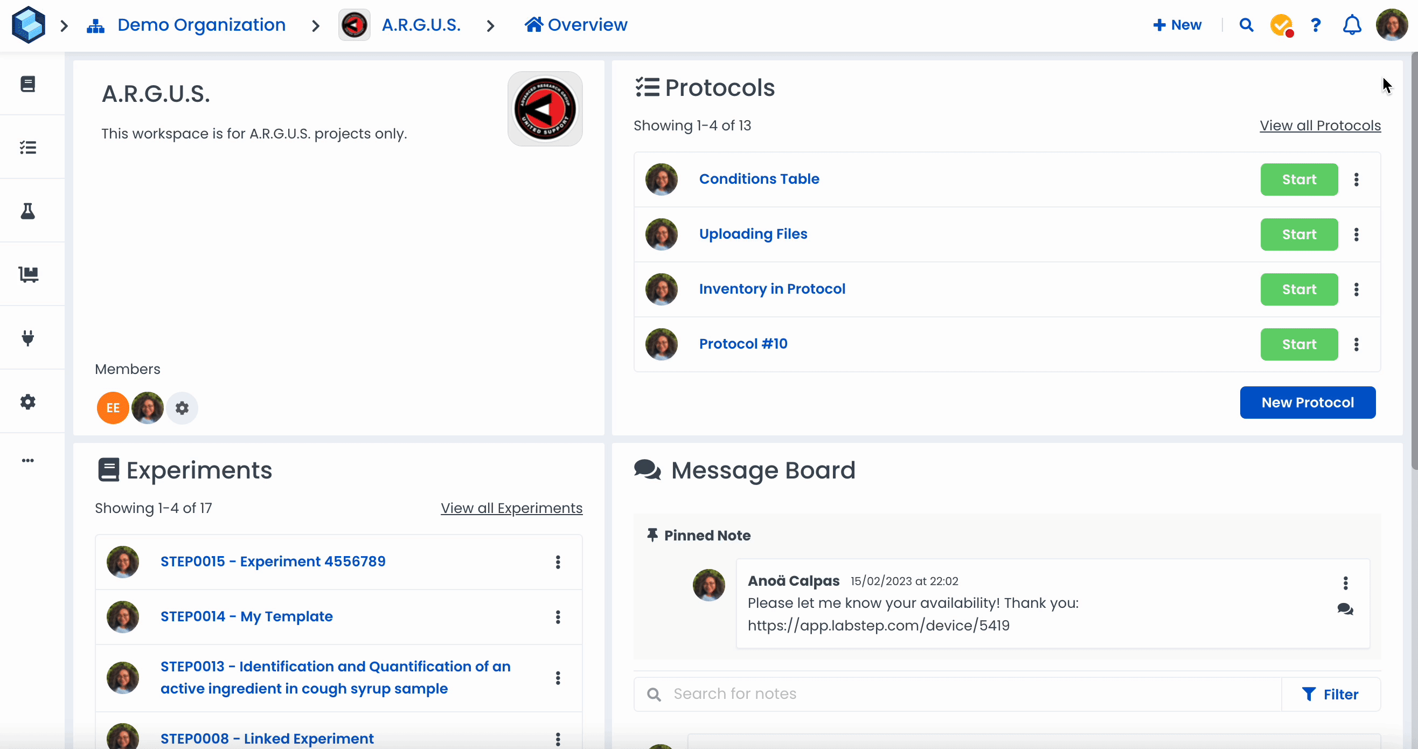
Task: Open the protocols checklist sidebar icon
Action: pos(28,147)
